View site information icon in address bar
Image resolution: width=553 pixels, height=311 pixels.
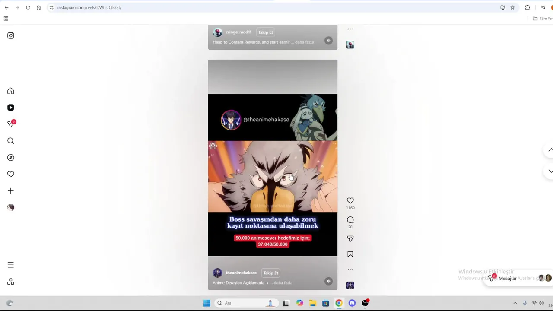coord(51,7)
